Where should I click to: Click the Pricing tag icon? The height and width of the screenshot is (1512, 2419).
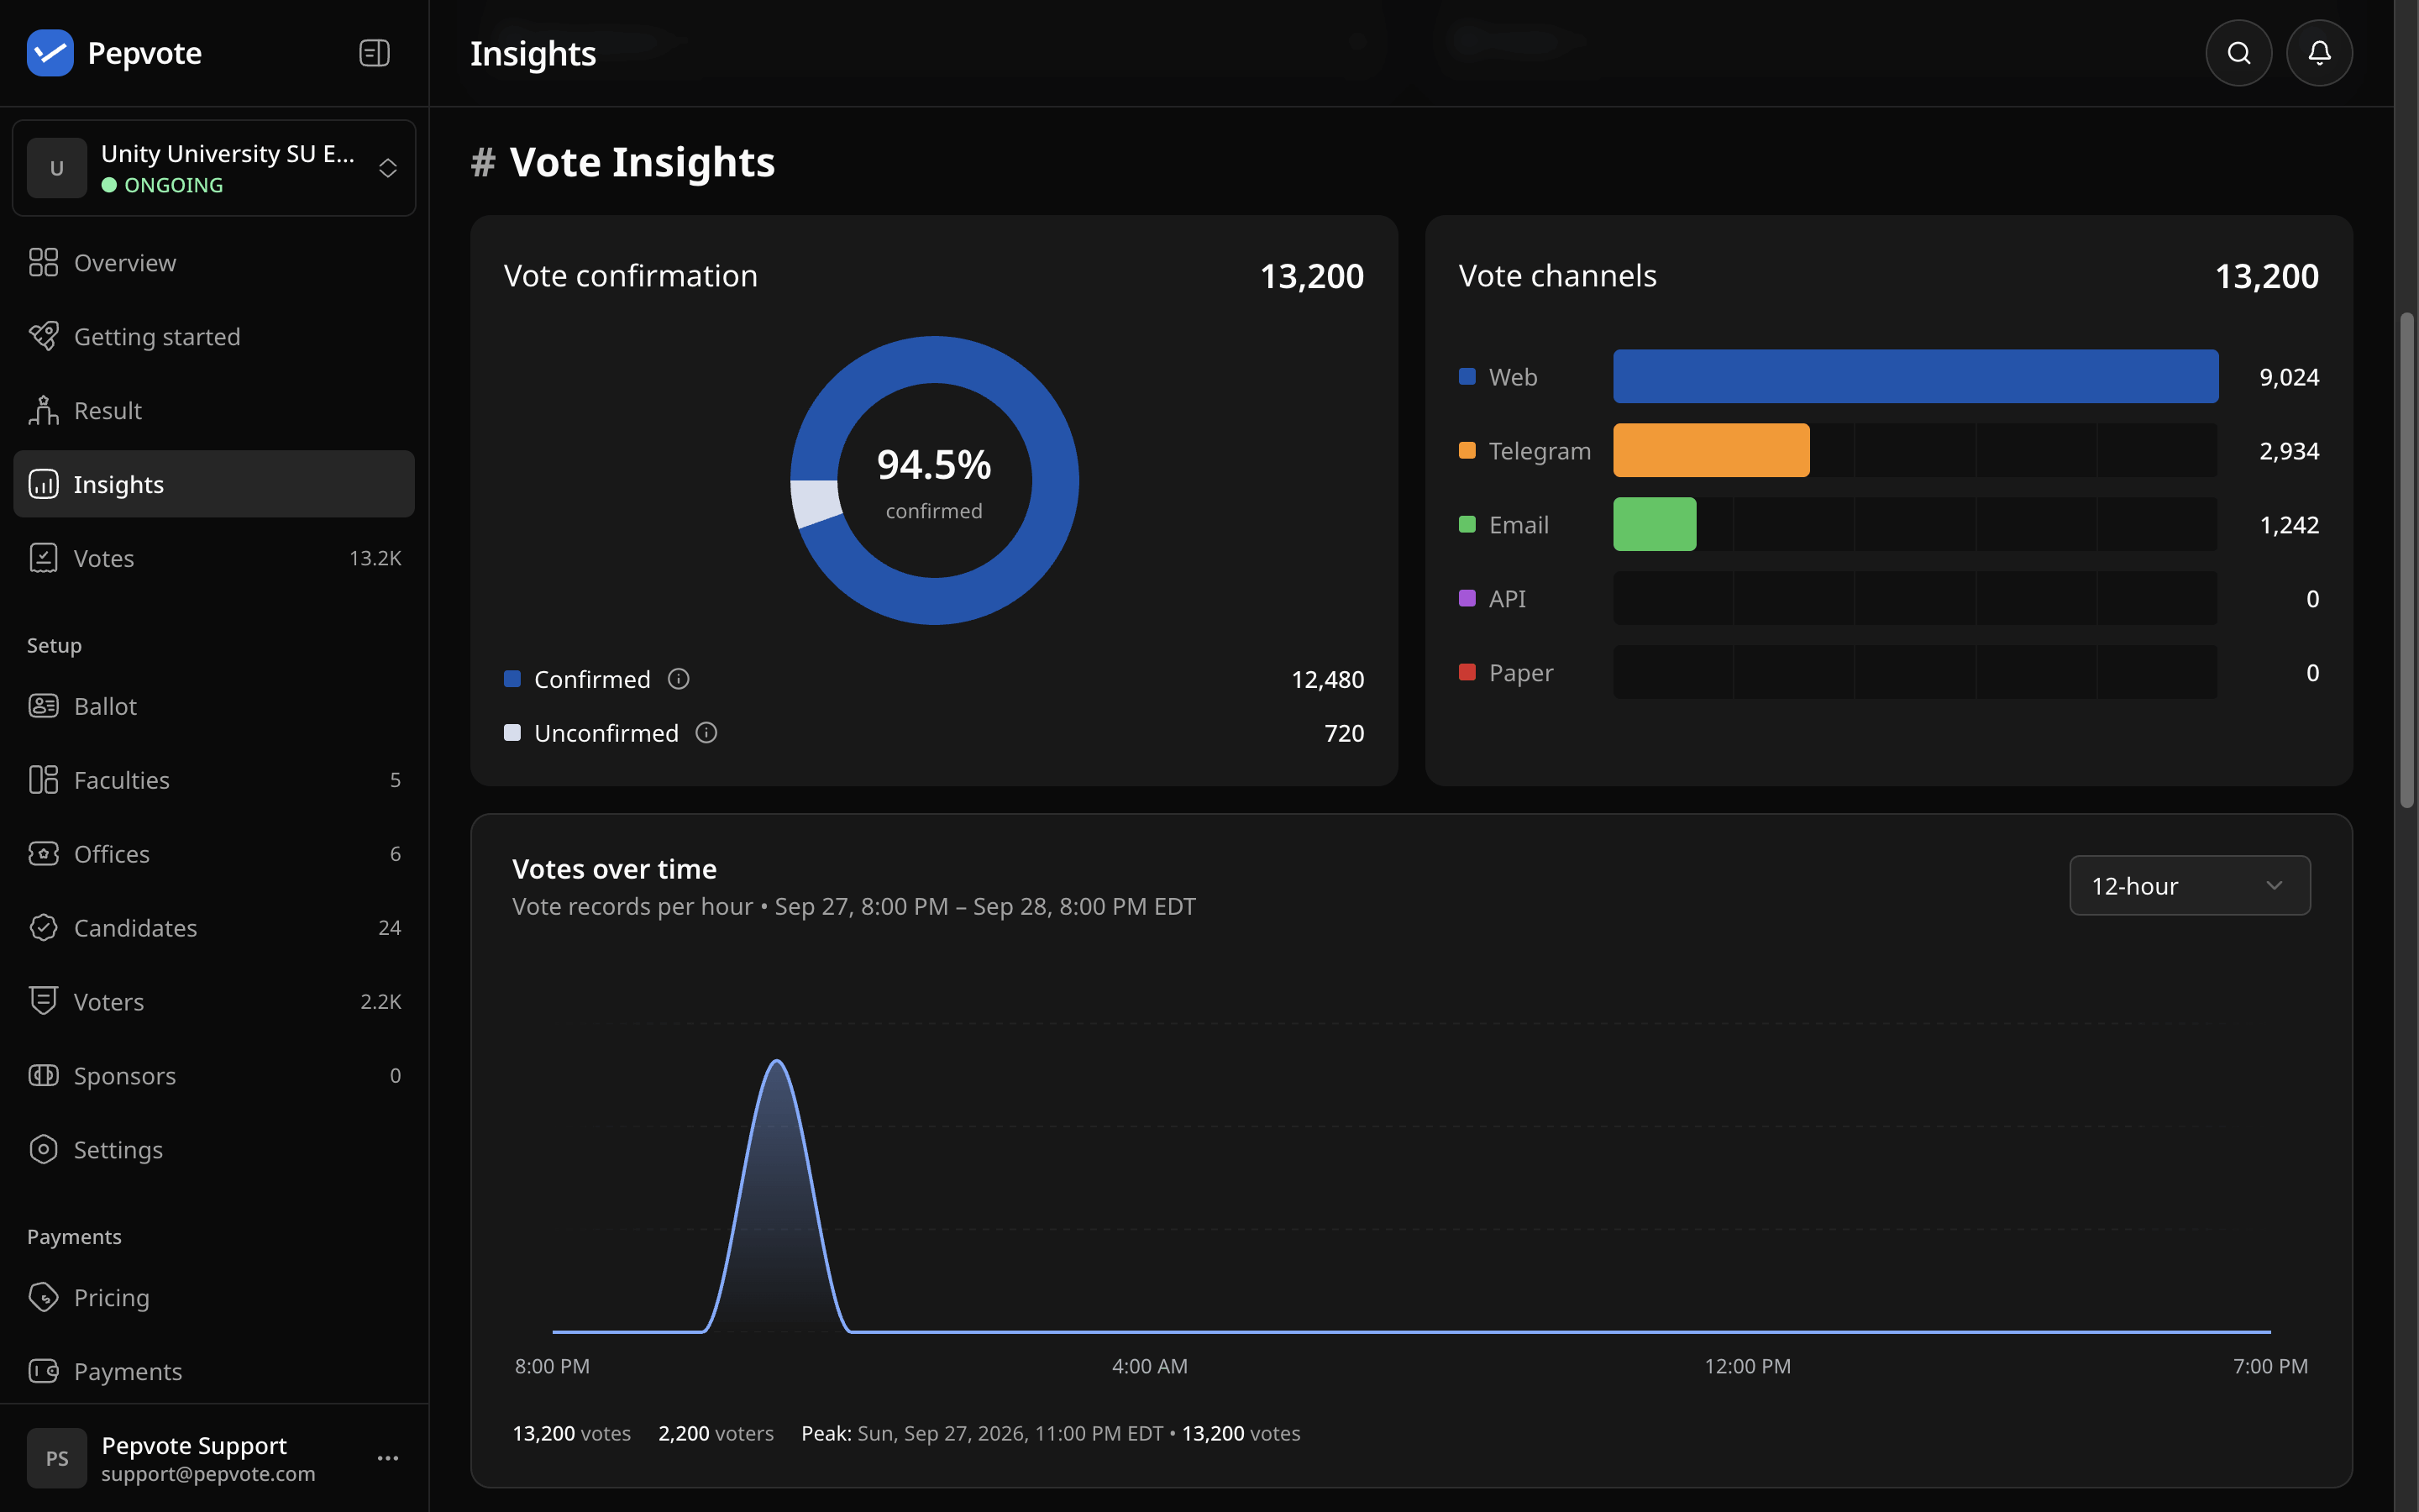coord(43,1297)
